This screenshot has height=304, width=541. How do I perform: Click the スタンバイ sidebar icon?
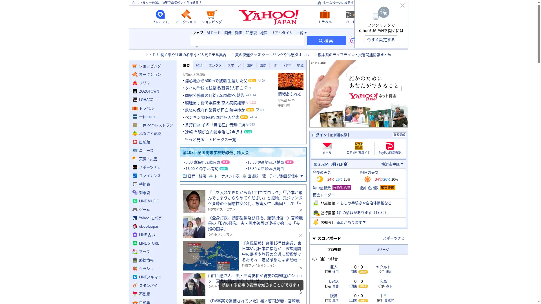[135, 285]
